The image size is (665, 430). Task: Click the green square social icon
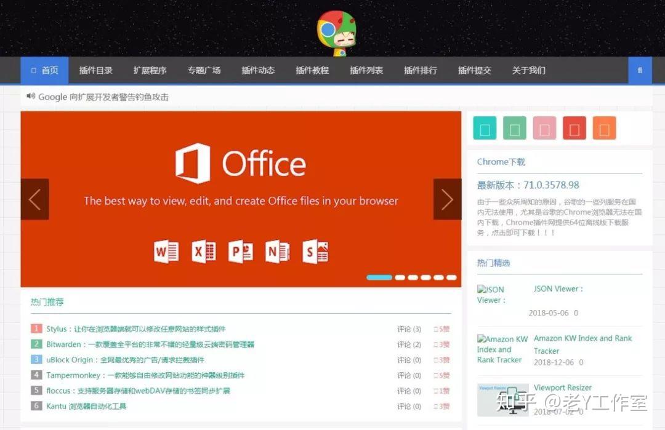[x=514, y=128]
